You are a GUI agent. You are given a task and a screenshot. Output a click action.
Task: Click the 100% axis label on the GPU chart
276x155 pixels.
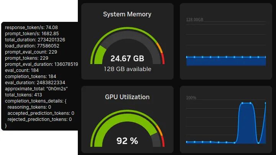(x=191, y=98)
